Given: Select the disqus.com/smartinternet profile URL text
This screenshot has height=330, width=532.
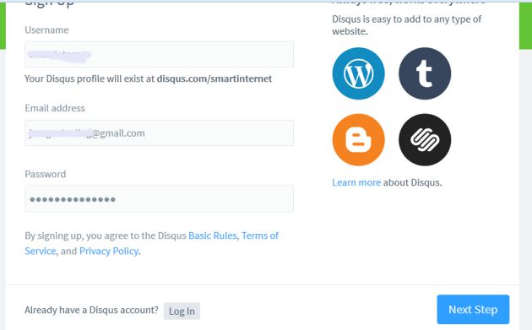Looking at the screenshot, I should (214, 78).
